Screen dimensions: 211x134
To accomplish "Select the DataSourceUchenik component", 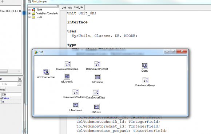I will click(67, 64).
